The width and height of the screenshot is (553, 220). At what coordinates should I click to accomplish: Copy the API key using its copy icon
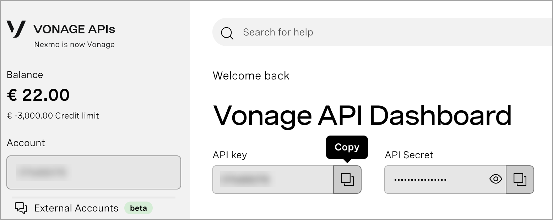click(347, 180)
